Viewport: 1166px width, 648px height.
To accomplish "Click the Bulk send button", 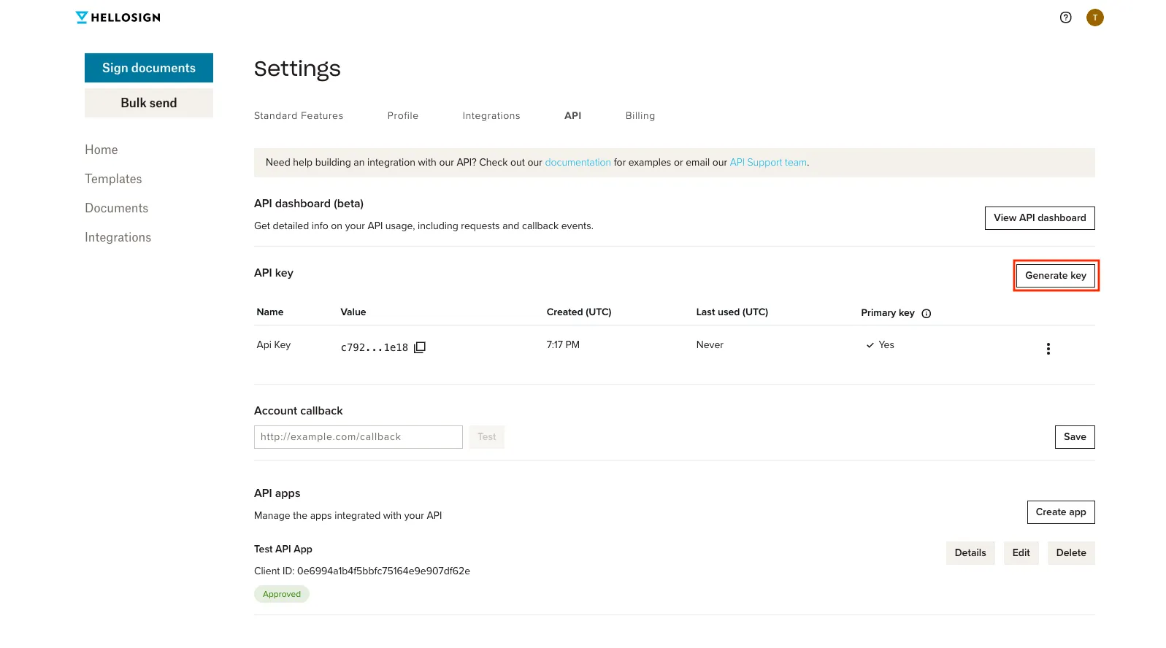I will pos(149,103).
